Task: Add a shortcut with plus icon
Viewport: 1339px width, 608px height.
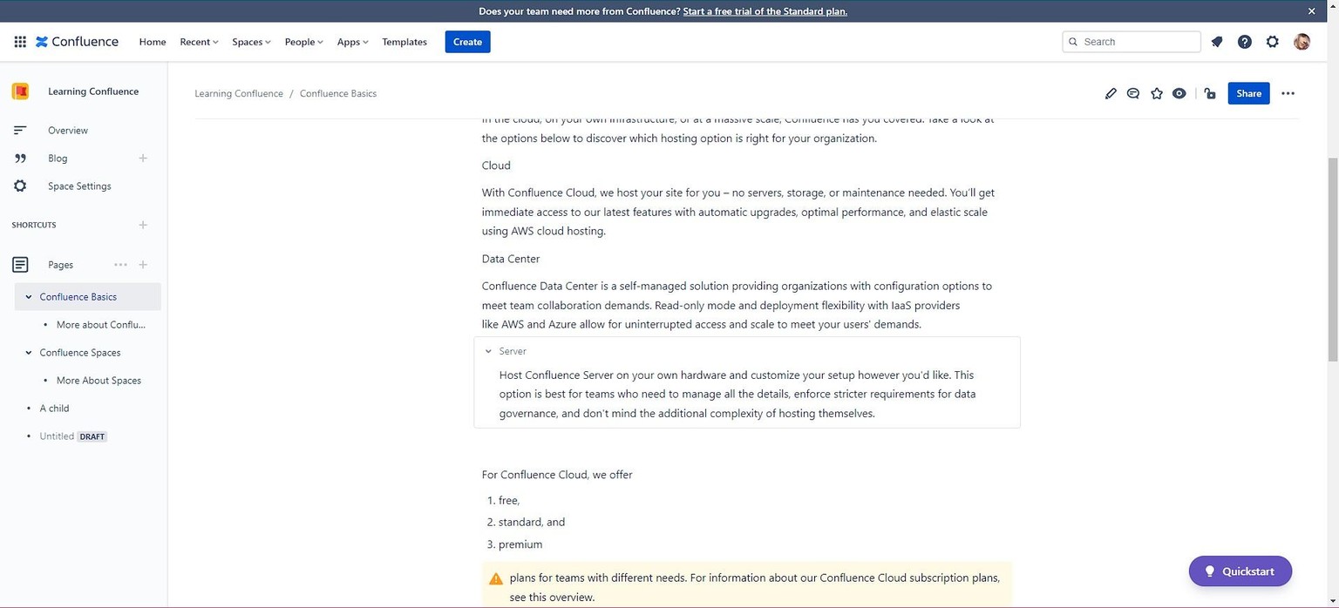Action: (143, 225)
